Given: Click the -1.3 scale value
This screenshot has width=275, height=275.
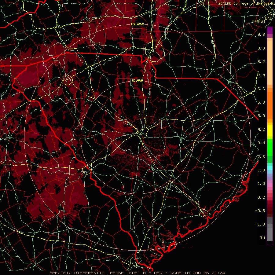Looking at the screenshot, I should pos(260,224).
